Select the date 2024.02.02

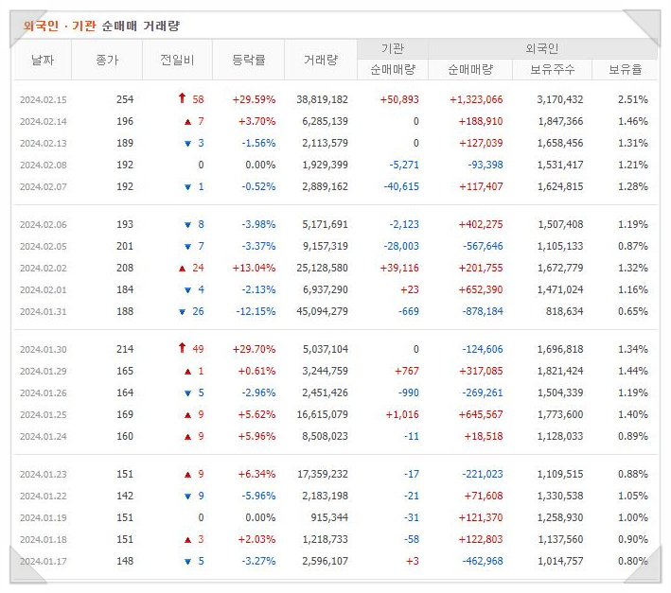click(x=44, y=268)
